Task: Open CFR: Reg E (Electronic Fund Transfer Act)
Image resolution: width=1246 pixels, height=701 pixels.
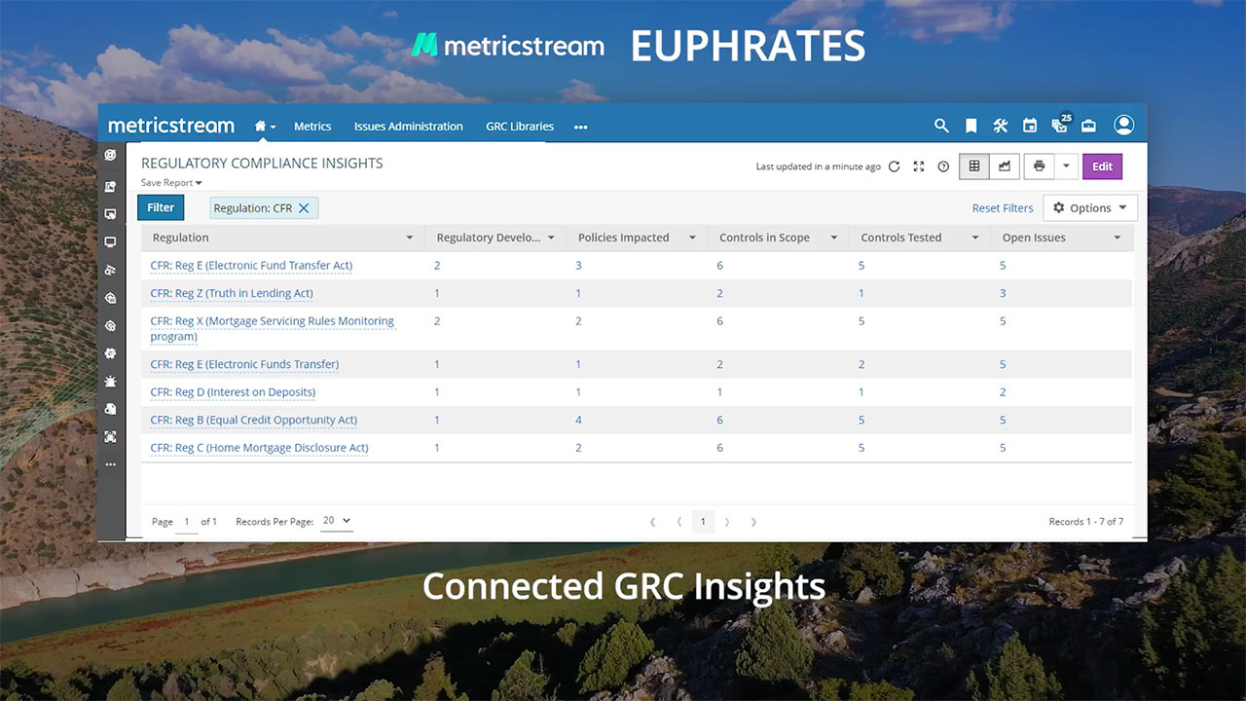Action: pyautogui.click(x=251, y=266)
